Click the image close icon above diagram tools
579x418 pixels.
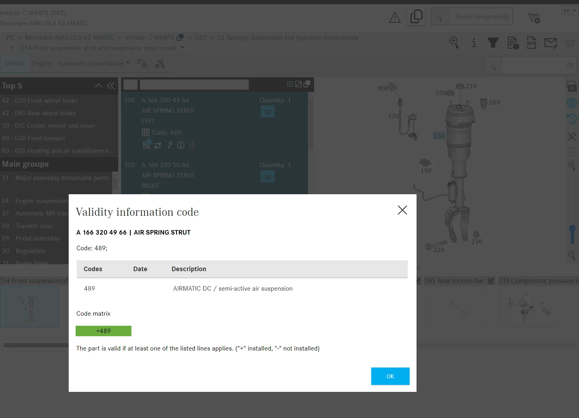tap(571, 86)
